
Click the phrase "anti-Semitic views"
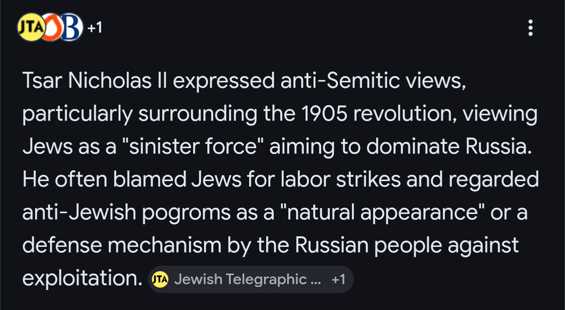pyautogui.click(x=372, y=81)
